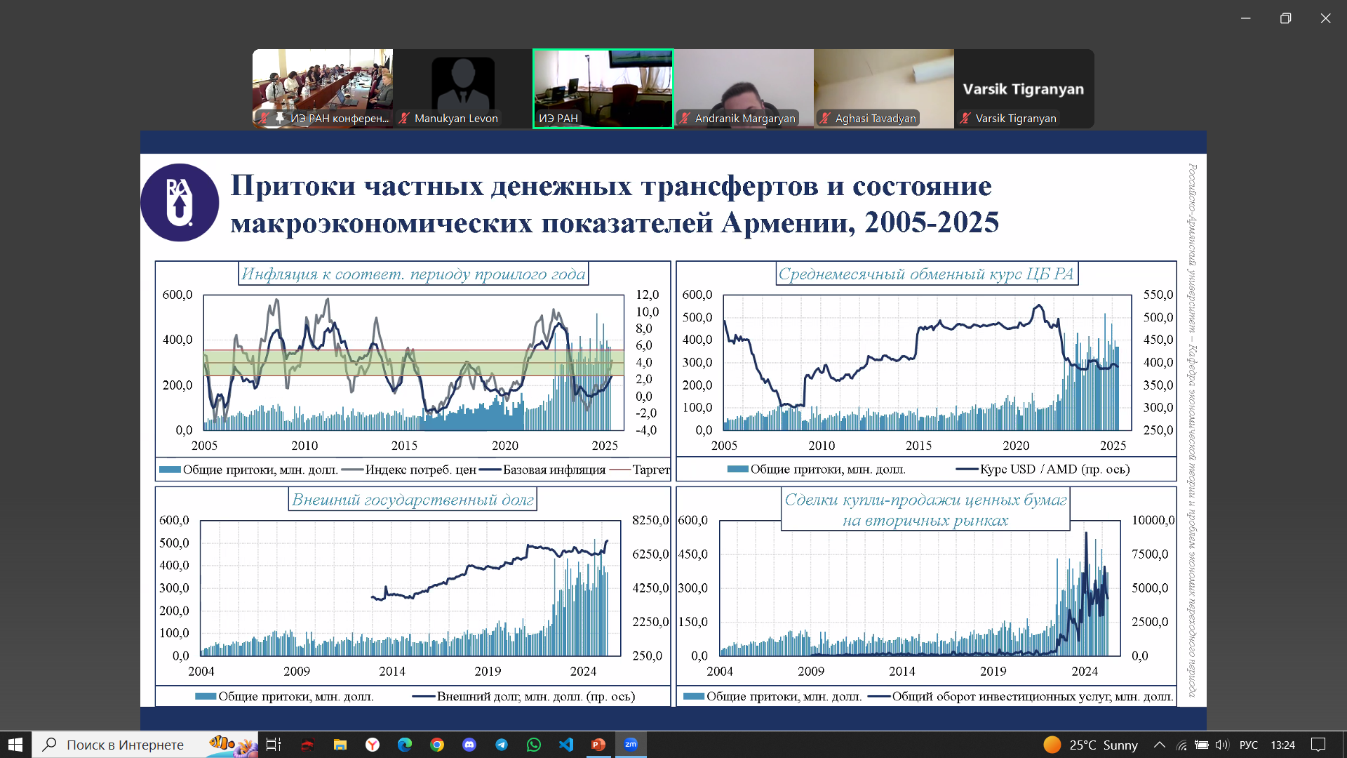Open Windows Start menu
Image resolution: width=1347 pixels, height=758 pixels.
15,745
